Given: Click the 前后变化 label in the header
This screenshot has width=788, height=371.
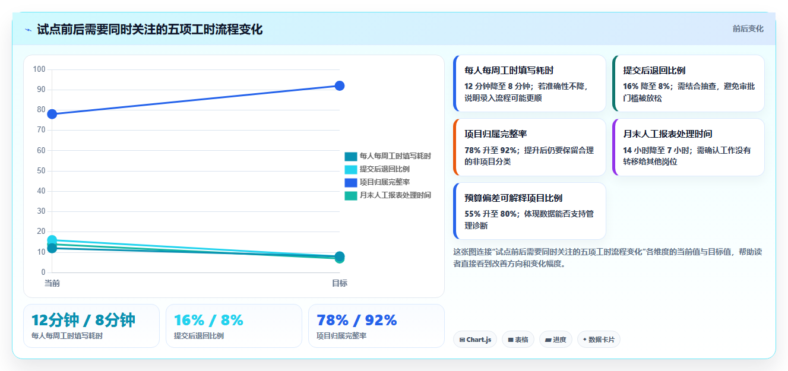Looking at the screenshot, I should click(x=748, y=28).
